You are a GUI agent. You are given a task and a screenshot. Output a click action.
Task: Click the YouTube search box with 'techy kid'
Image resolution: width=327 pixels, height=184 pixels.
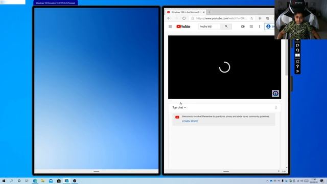pyautogui.click(x=209, y=27)
